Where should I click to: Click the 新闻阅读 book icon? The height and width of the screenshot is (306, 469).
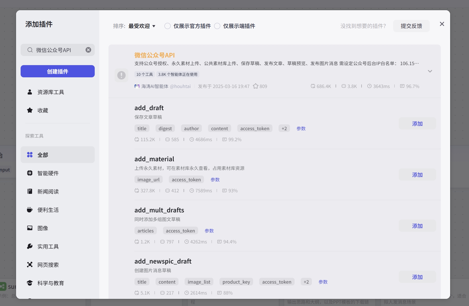click(x=30, y=191)
